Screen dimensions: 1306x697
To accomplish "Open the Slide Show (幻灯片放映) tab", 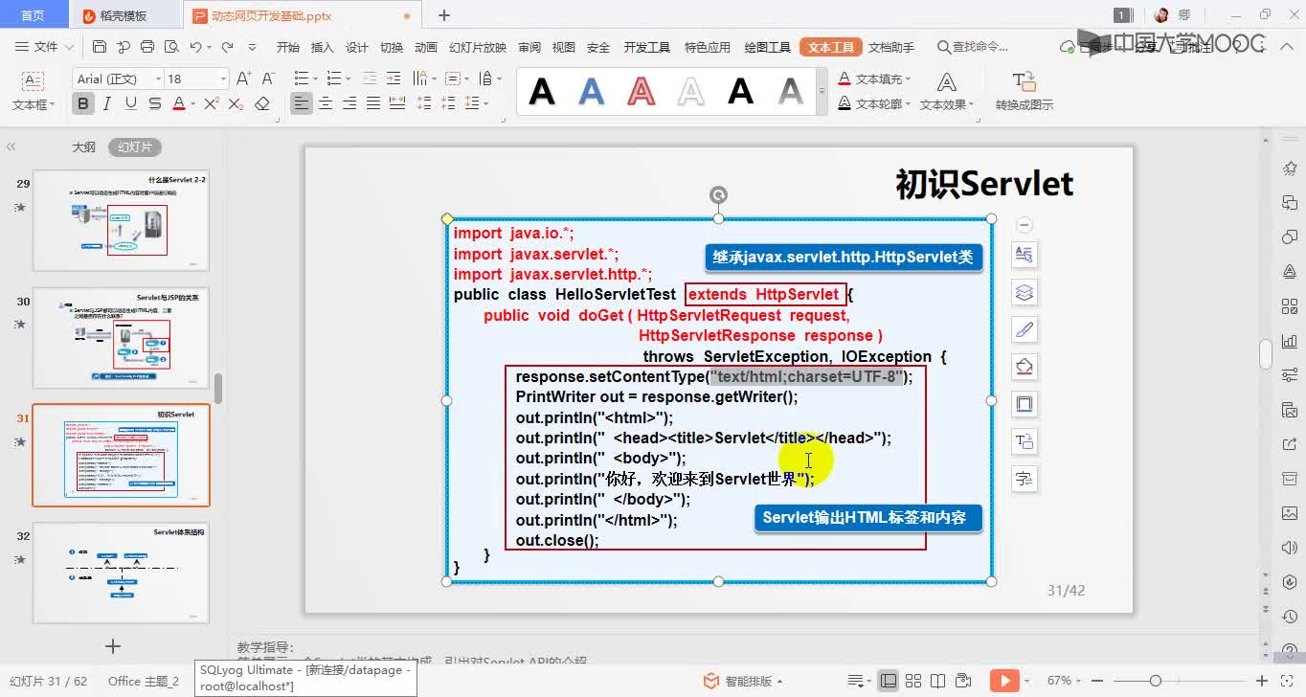I will pyautogui.click(x=478, y=47).
